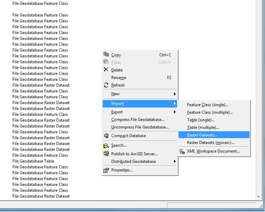Click Publish to ArcGIS Server label
The image size is (265, 212).
click(x=134, y=154)
